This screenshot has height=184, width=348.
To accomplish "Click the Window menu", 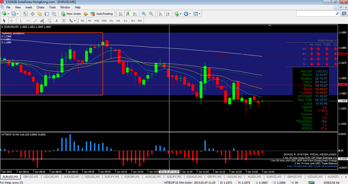I will 65,7.
